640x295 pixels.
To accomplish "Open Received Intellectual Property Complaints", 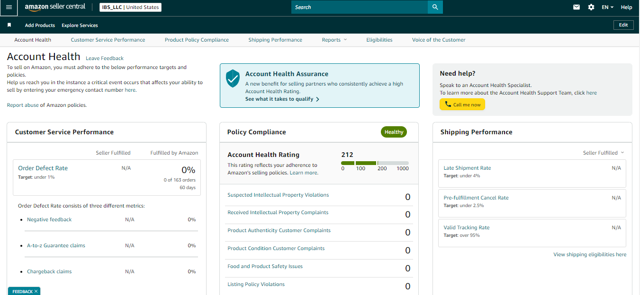I will 278,212.
